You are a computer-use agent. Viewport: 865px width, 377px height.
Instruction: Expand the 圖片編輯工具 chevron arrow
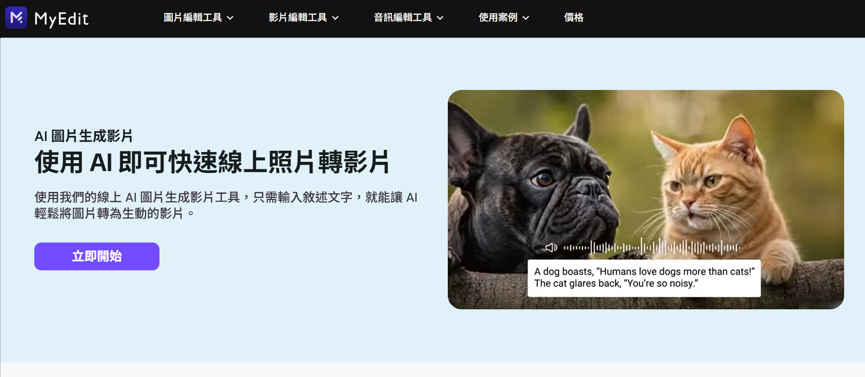tap(230, 18)
